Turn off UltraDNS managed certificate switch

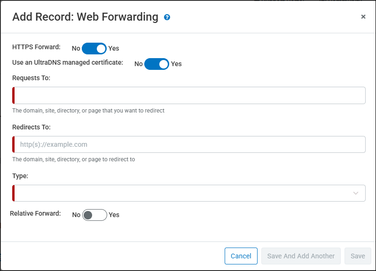pos(157,64)
